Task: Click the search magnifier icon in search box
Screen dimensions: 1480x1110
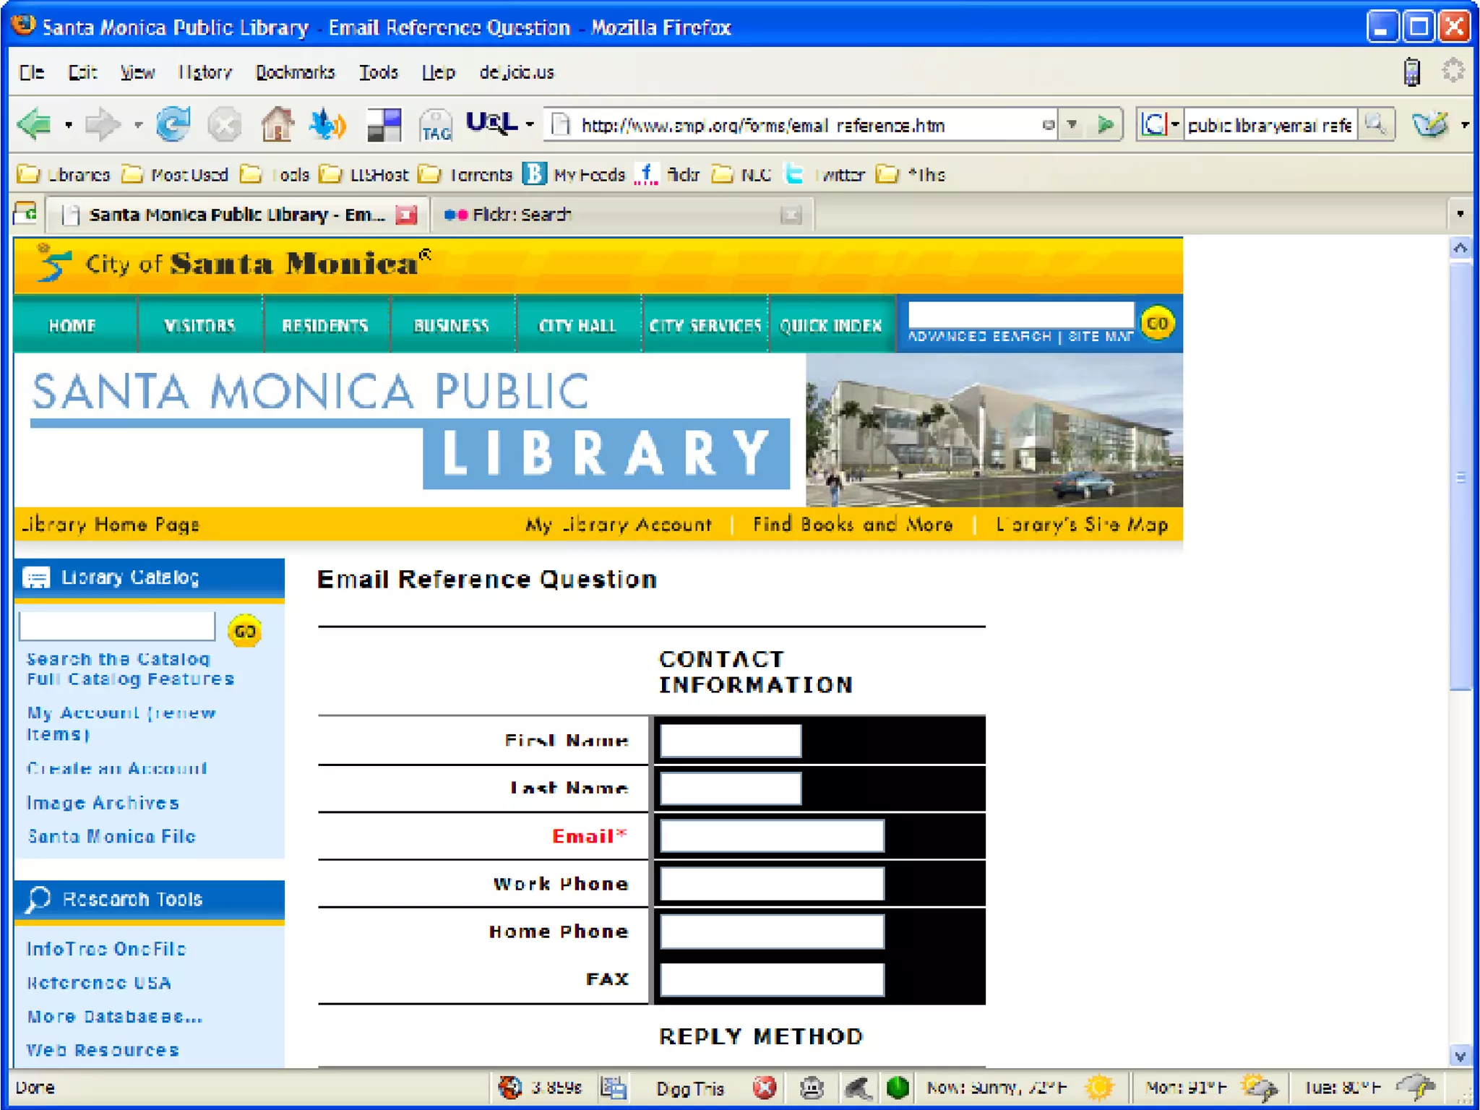Action: pyautogui.click(x=1375, y=125)
